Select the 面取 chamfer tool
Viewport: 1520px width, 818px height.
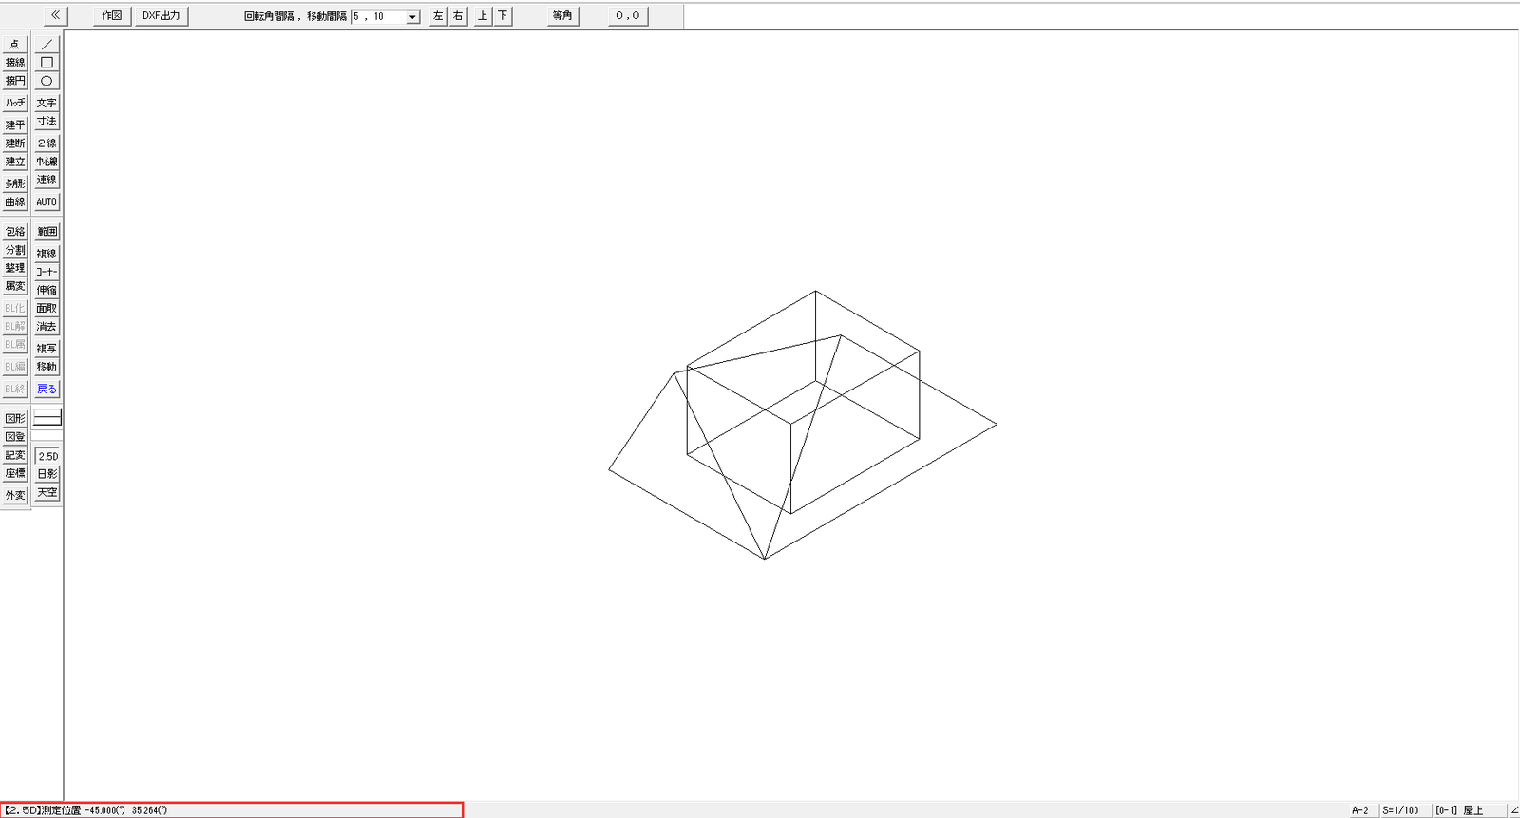click(47, 308)
